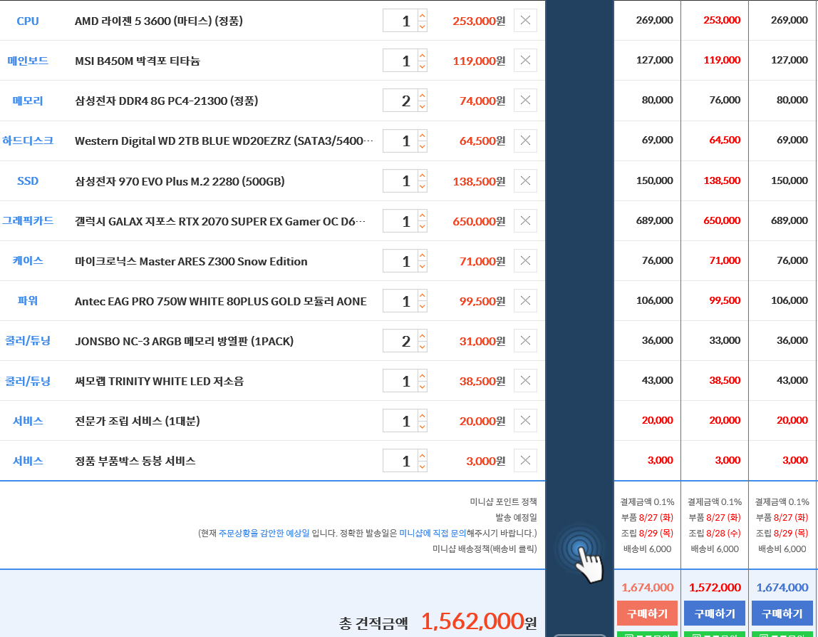
Task: Click the 1,562,000원 total estimate amount
Action: point(478,621)
